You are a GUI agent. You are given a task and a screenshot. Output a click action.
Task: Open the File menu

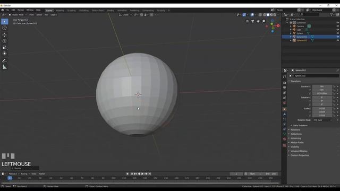coord(7,10)
